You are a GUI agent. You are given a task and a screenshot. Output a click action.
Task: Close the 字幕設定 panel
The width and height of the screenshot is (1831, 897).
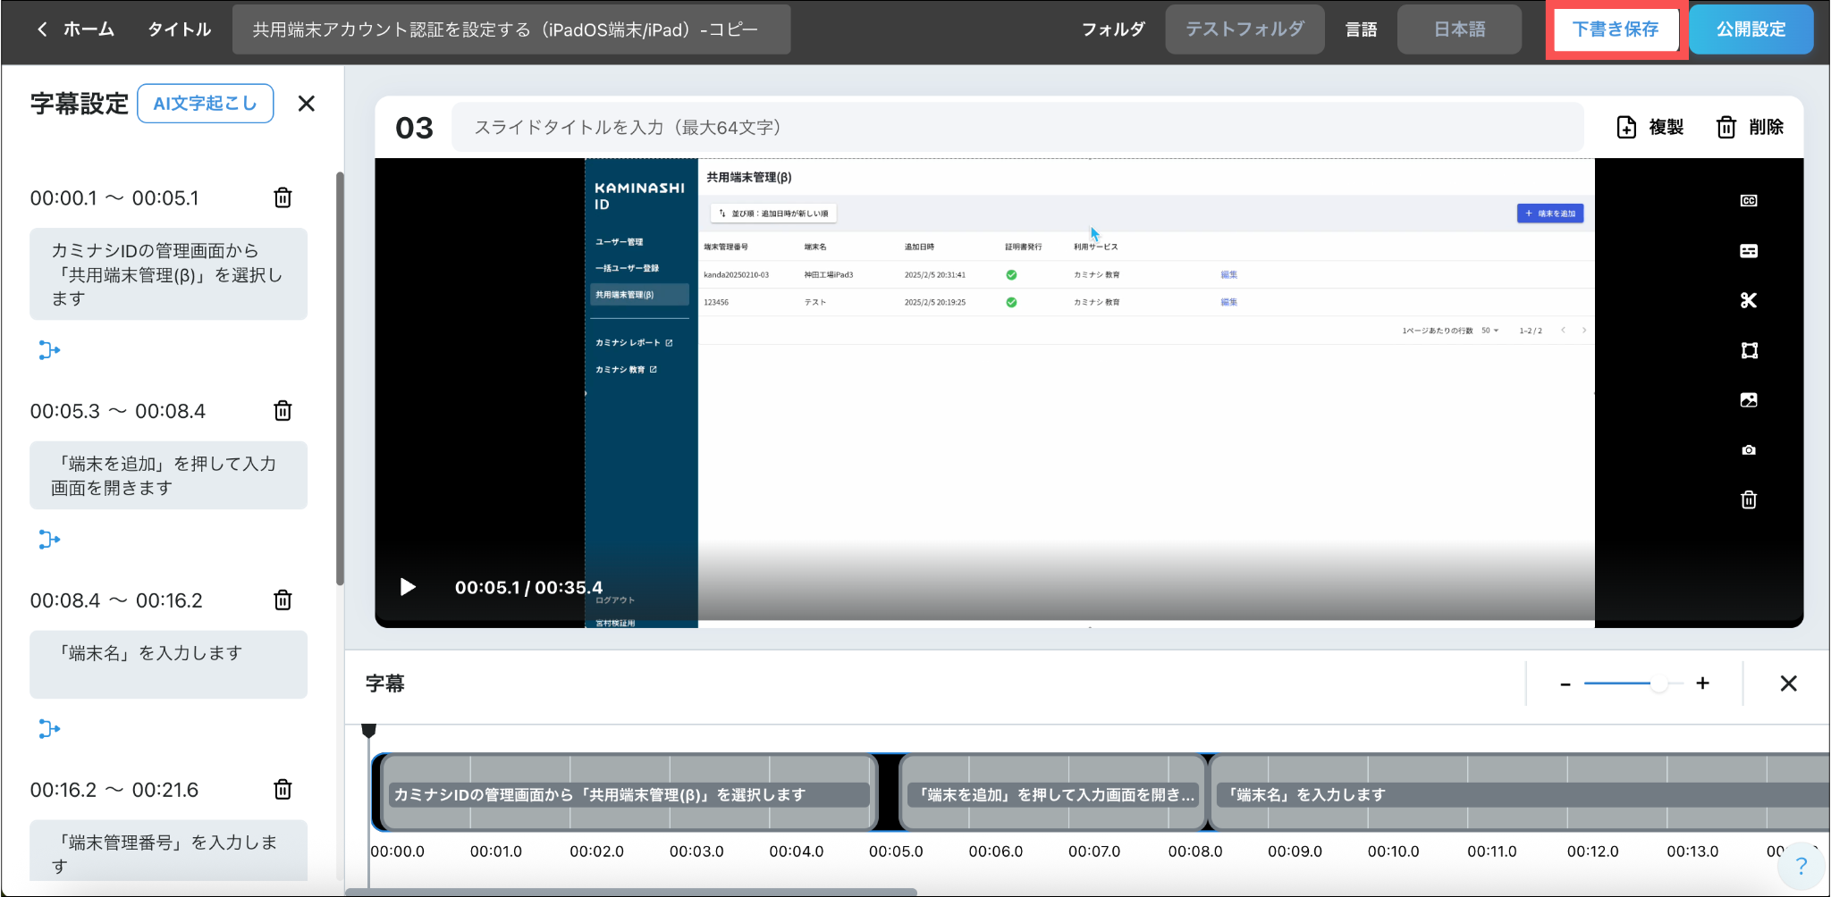[307, 104]
